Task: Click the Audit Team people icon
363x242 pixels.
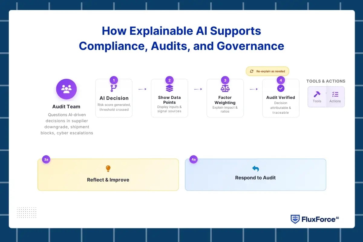Action: [x=66, y=89]
